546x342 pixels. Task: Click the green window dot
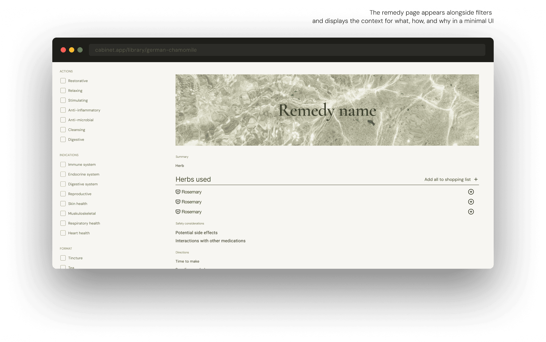coord(80,50)
